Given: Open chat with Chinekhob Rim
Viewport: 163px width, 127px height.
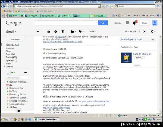Looking at the screenshot, I should (x=16, y=88).
